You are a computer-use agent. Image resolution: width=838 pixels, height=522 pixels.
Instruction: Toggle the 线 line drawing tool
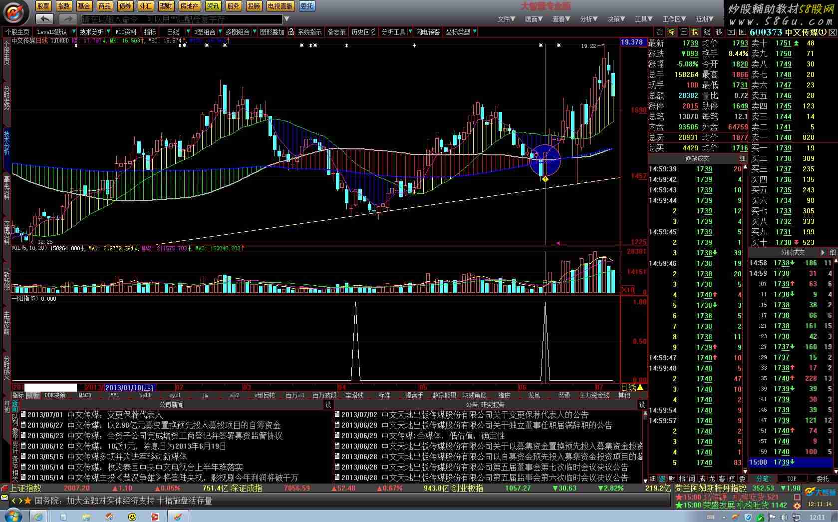tap(707, 32)
